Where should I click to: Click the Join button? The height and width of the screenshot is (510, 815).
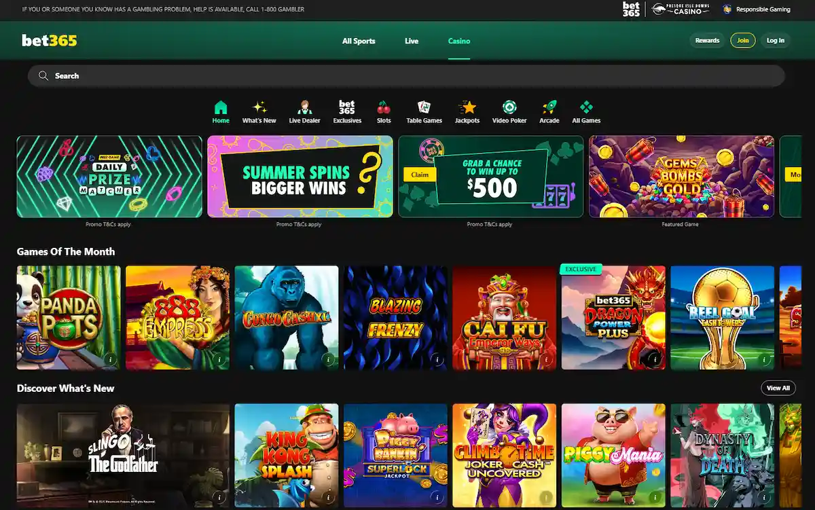coord(743,41)
